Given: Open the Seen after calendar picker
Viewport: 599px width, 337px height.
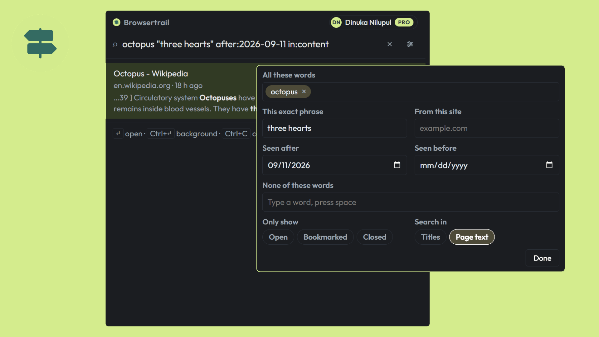Looking at the screenshot, I should (397, 165).
